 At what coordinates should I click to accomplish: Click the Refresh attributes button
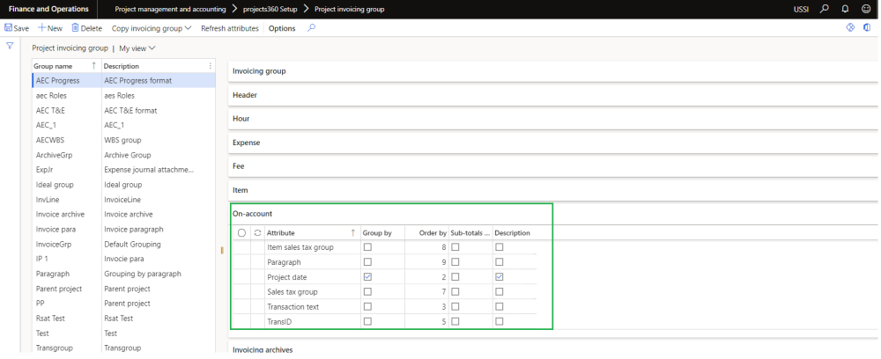point(229,28)
